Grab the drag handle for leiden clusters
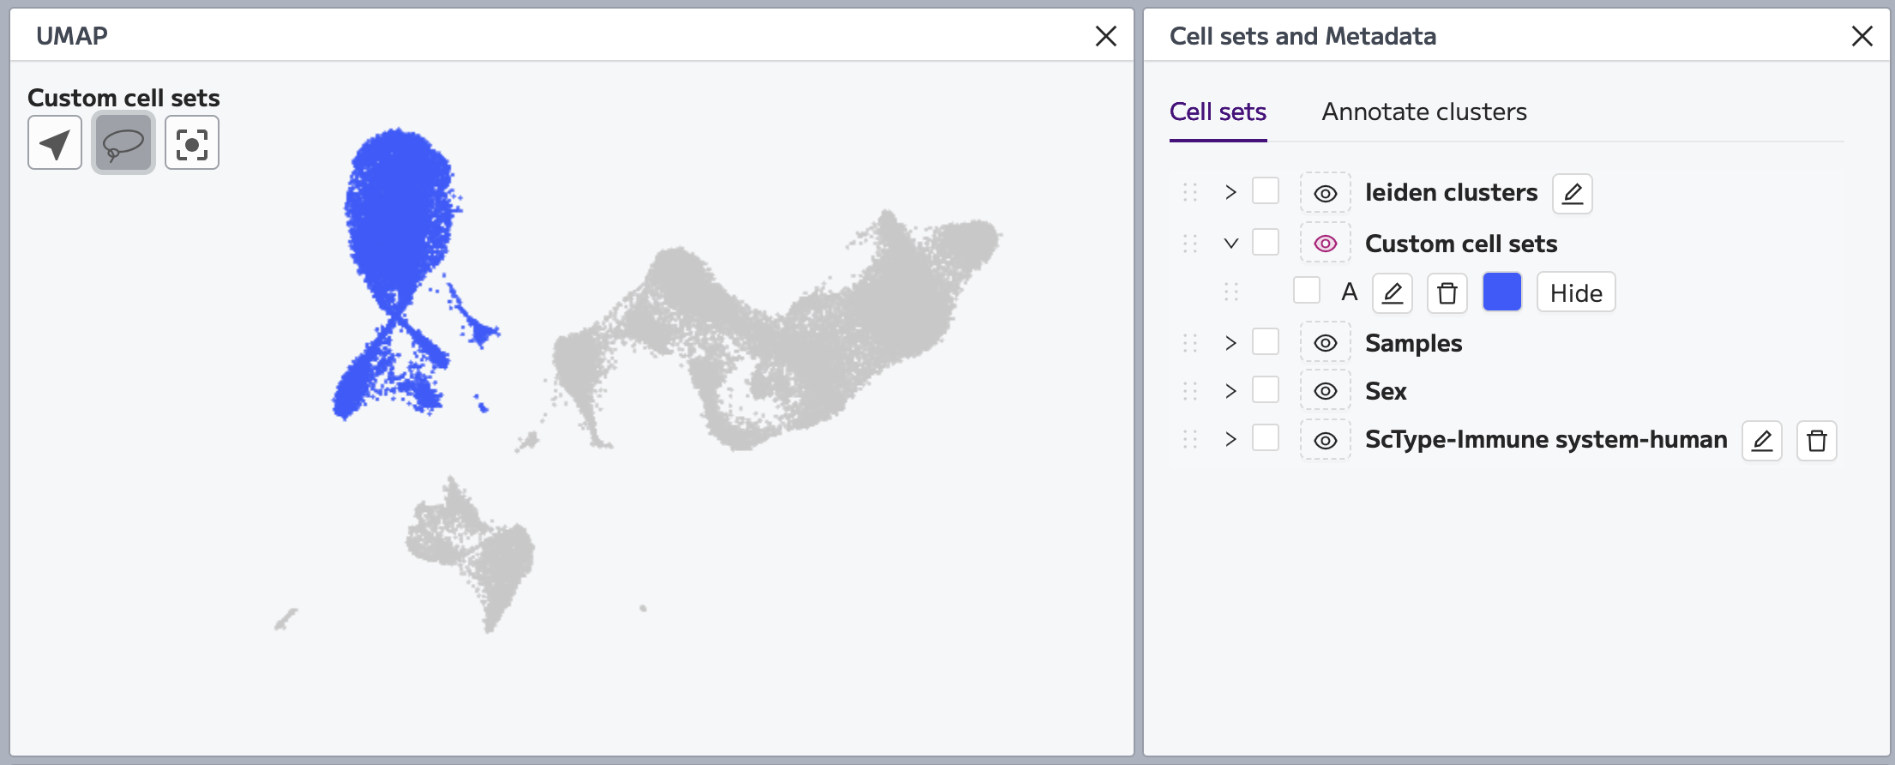Screen dimensions: 1895x765 pyautogui.click(x=1190, y=192)
